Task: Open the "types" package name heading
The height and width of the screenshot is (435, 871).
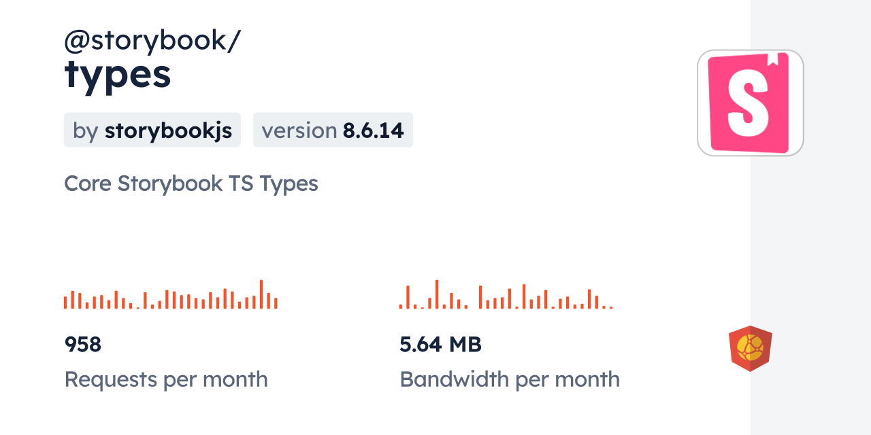Action: (118, 74)
